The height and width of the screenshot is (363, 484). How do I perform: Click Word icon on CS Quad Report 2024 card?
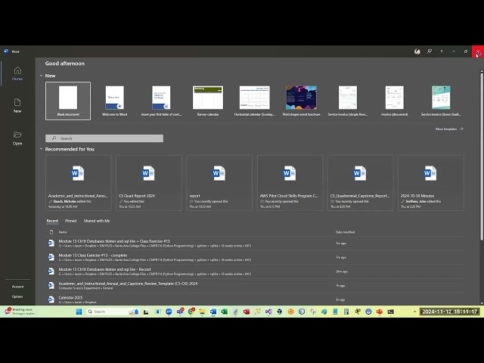point(148,173)
